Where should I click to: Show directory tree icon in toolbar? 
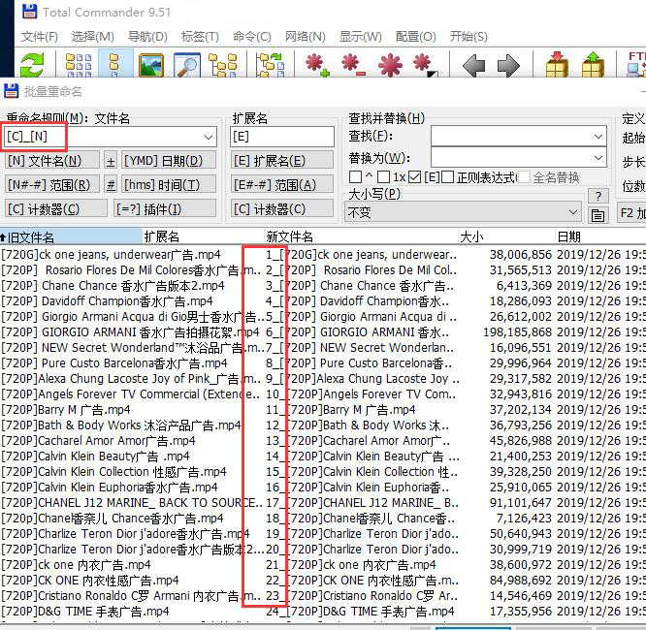tap(223, 65)
